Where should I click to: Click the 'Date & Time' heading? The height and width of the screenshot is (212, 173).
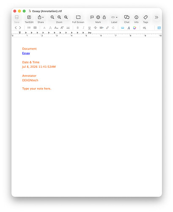point(31,62)
